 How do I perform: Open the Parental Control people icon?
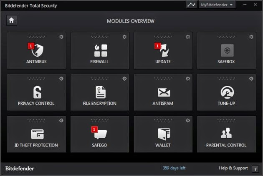coord(226,133)
